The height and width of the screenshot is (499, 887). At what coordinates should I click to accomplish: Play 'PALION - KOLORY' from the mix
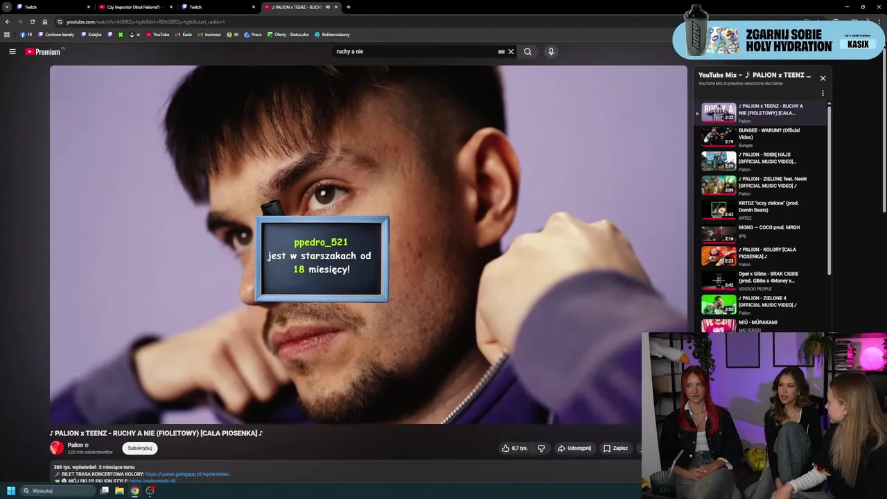click(761, 256)
